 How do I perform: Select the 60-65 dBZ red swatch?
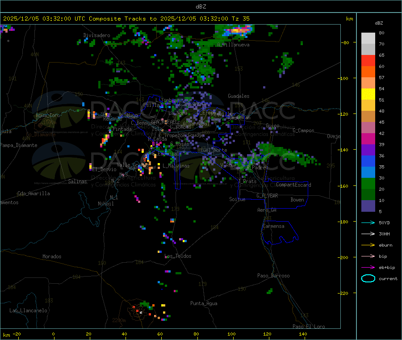pyautogui.click(x=368, y=60)
